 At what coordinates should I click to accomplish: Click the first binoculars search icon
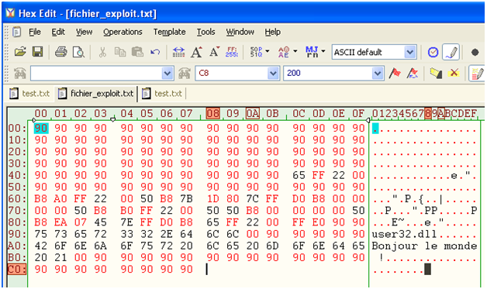(20, 74)
